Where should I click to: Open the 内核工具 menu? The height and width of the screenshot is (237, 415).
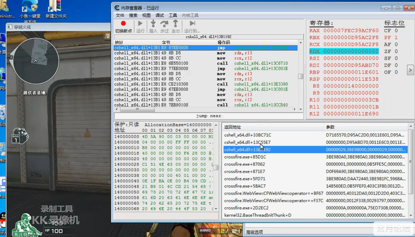point(190,15)
